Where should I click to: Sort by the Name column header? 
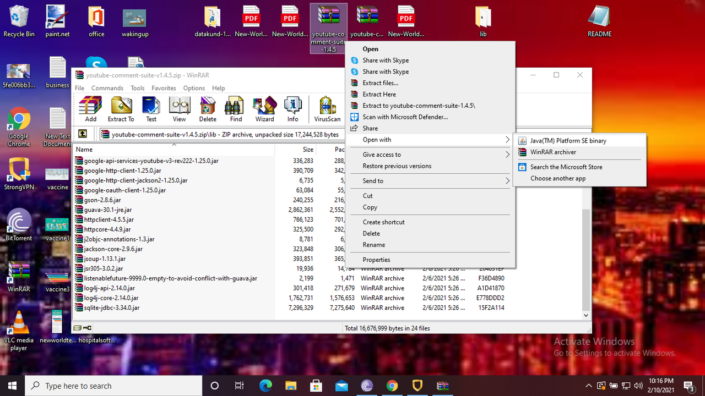[x=174, y=150]
